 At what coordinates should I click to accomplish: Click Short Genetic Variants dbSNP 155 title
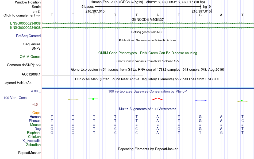(148, 61)
